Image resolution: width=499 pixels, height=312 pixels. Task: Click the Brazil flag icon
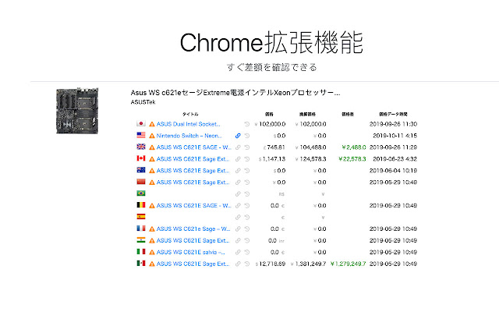(x=141, y=194)
